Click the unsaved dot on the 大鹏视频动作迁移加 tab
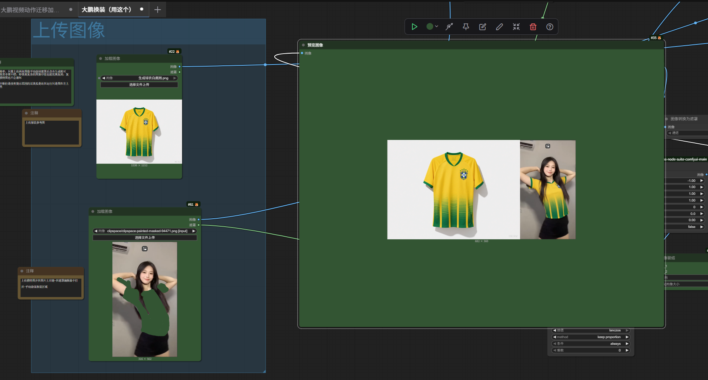The height and width of the screenshot is (380, 708). 70,10
